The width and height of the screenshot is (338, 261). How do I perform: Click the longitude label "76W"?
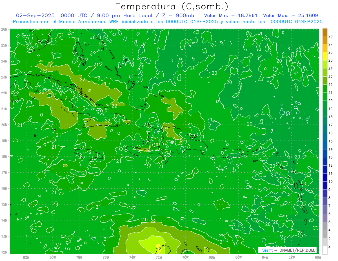click(106, 257)
